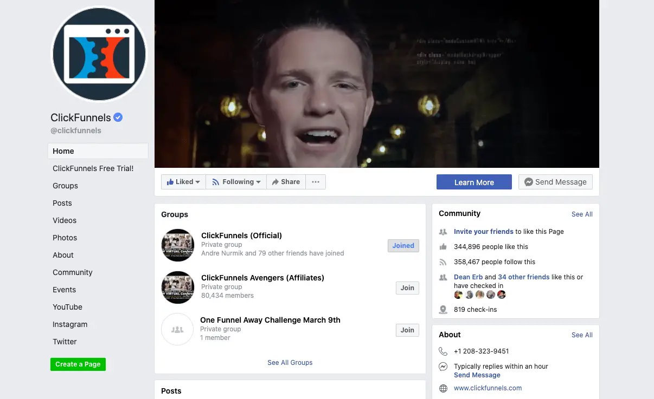The image size is (654, 399).
Task: Click the Send Message button with Messenger icon
Action: tap(555, 182)
